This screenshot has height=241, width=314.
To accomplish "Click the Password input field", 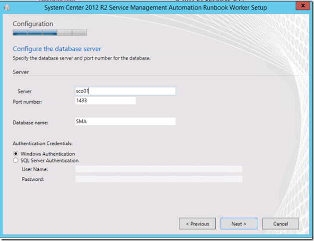I will (x=158, y=179).
